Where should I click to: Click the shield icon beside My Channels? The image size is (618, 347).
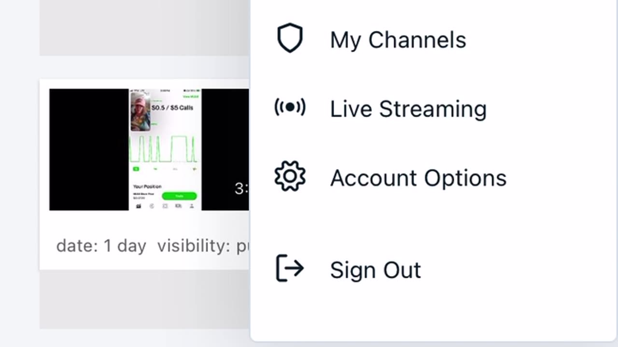(290, 39)
